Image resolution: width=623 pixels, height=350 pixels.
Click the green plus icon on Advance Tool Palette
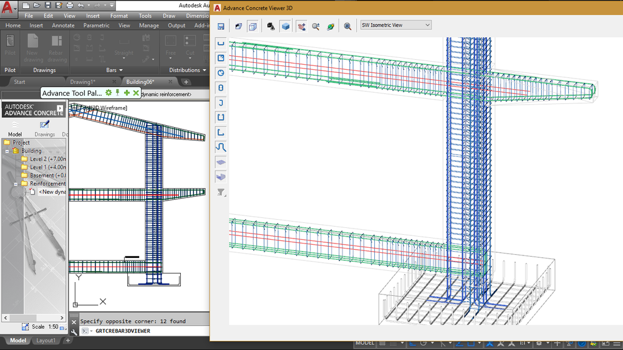pyautogui.click(x=127, y=93)
